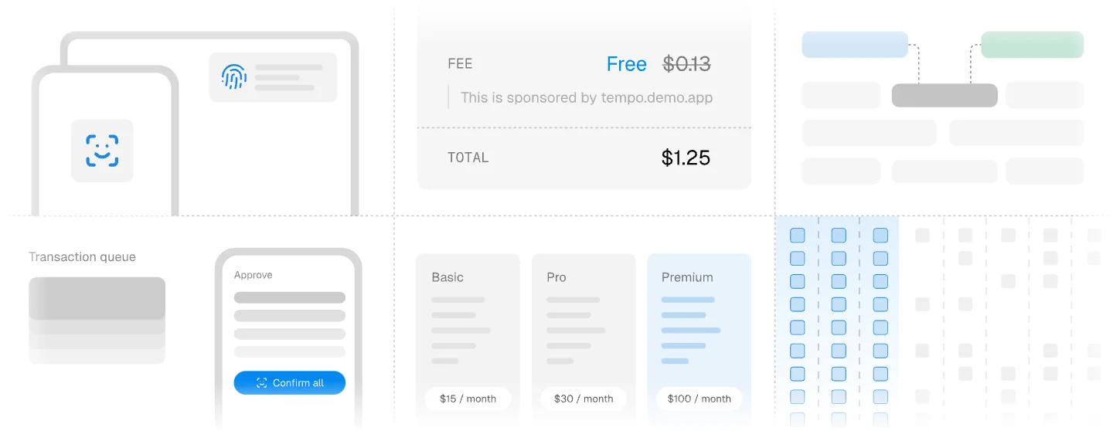
Task: Select the Premium plan card
Action: pyautogui.click(x=699, y=338)
